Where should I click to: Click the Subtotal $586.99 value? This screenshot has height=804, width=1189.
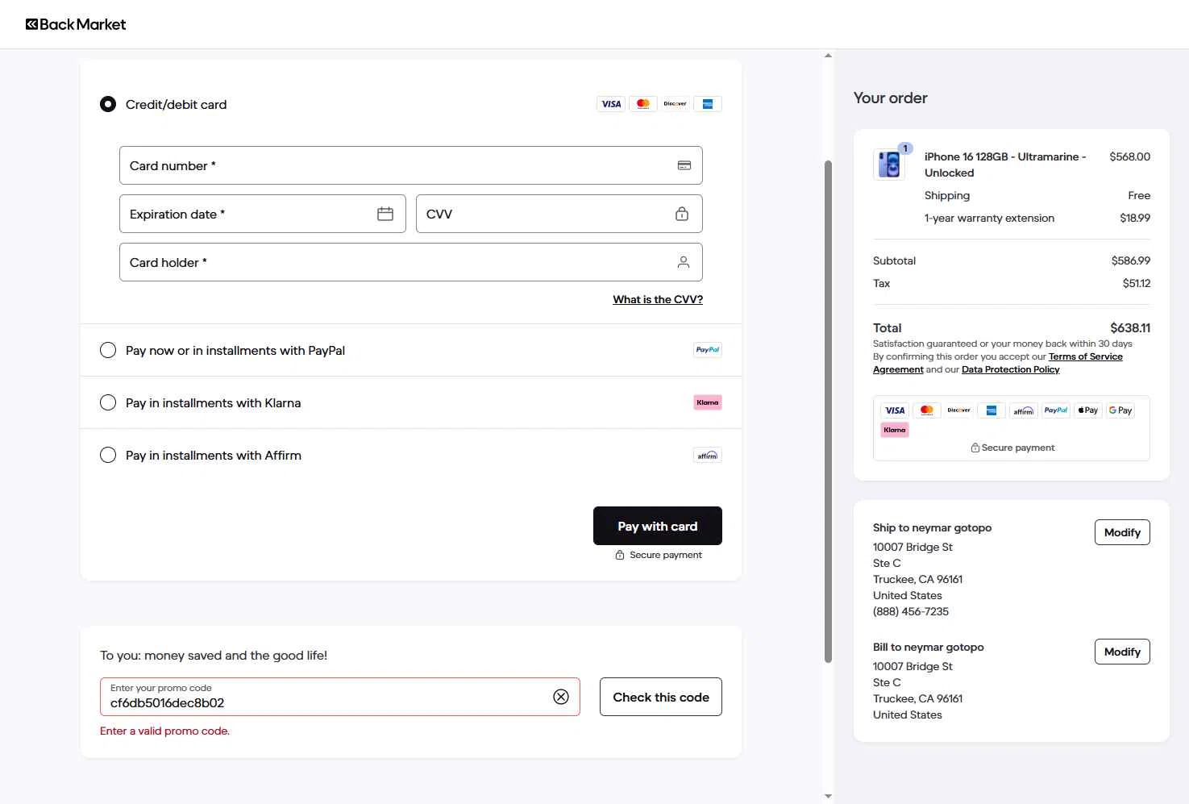tap(1131, 260)
